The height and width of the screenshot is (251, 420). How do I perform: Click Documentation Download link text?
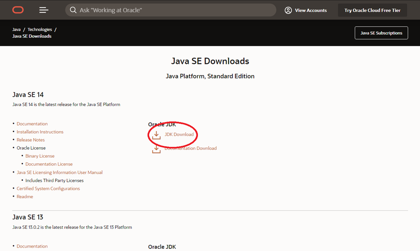pyautogui.click(x=190, y=148)
